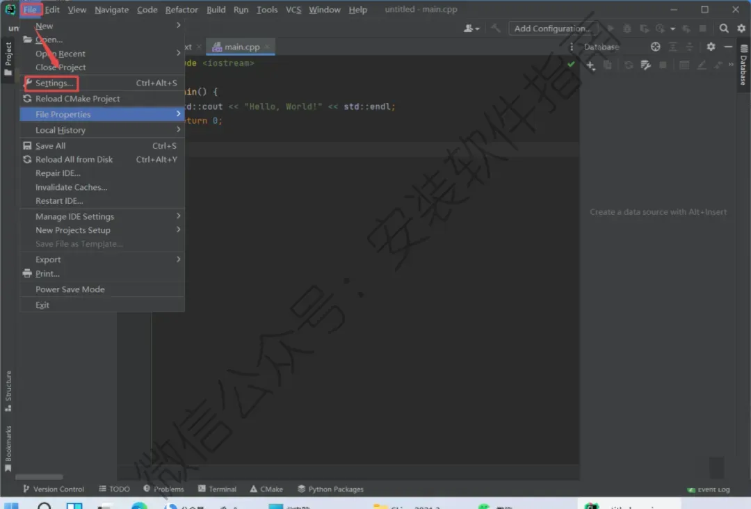Image resolution: width=751 pixels, height=509 pixels.
Task: Expand Manage IDE Settings submenu
Action: 102,216
